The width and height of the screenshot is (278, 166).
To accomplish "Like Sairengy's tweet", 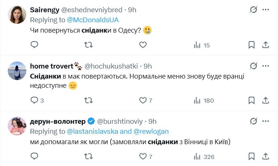I will (143, 45).
